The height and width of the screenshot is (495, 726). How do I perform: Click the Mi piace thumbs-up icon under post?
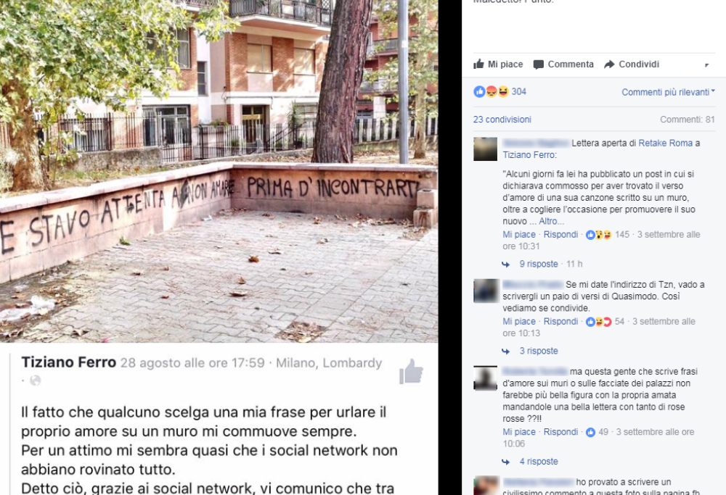click(478, 64)
